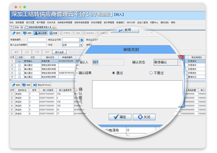This screenshot has height=153, width=217.
Task: Open the 报文设置 menu
Action: click(x=30, y=22)
